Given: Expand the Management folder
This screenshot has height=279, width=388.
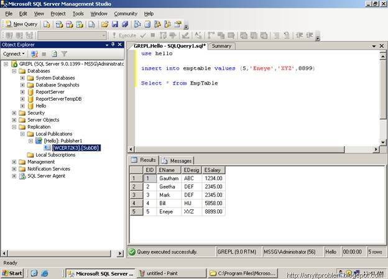Looking at the screenshot, I should coord(14,162).
